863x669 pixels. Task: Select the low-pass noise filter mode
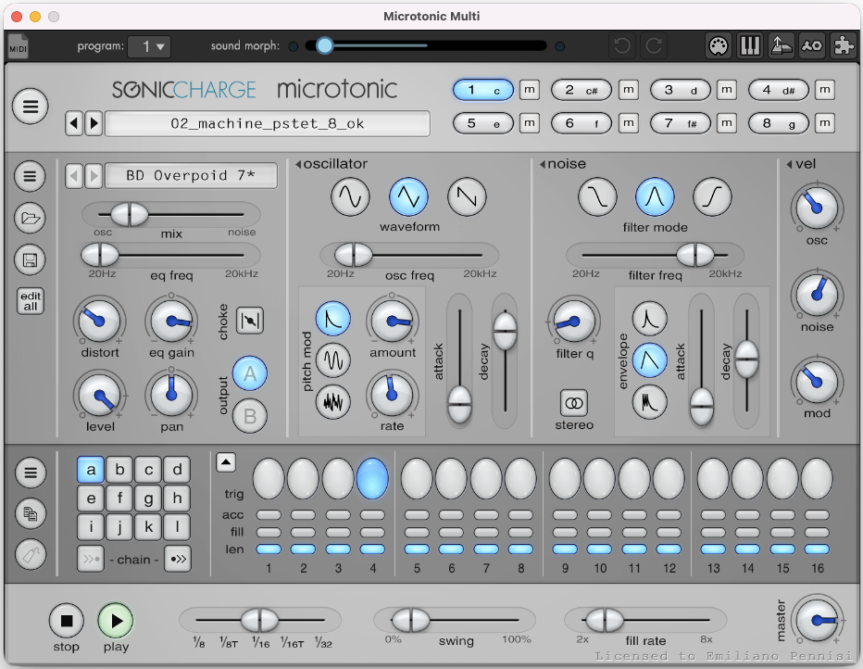598,196
